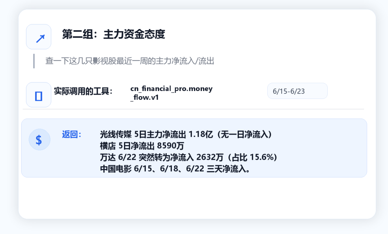The width and height of the screenshot is (388, 234).
Task: Click the blue 返回 label
Action: coord(71,134)
